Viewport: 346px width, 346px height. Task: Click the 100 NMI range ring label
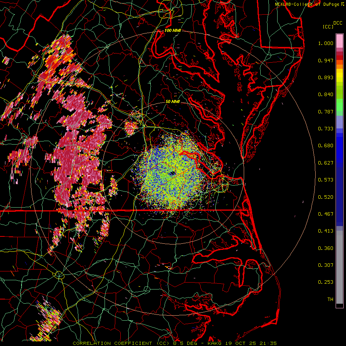click(173, 30)
